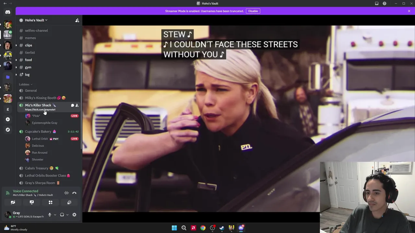415x233 pixels.
Task: Toggle camera on or off
Action: pos(13,202)
